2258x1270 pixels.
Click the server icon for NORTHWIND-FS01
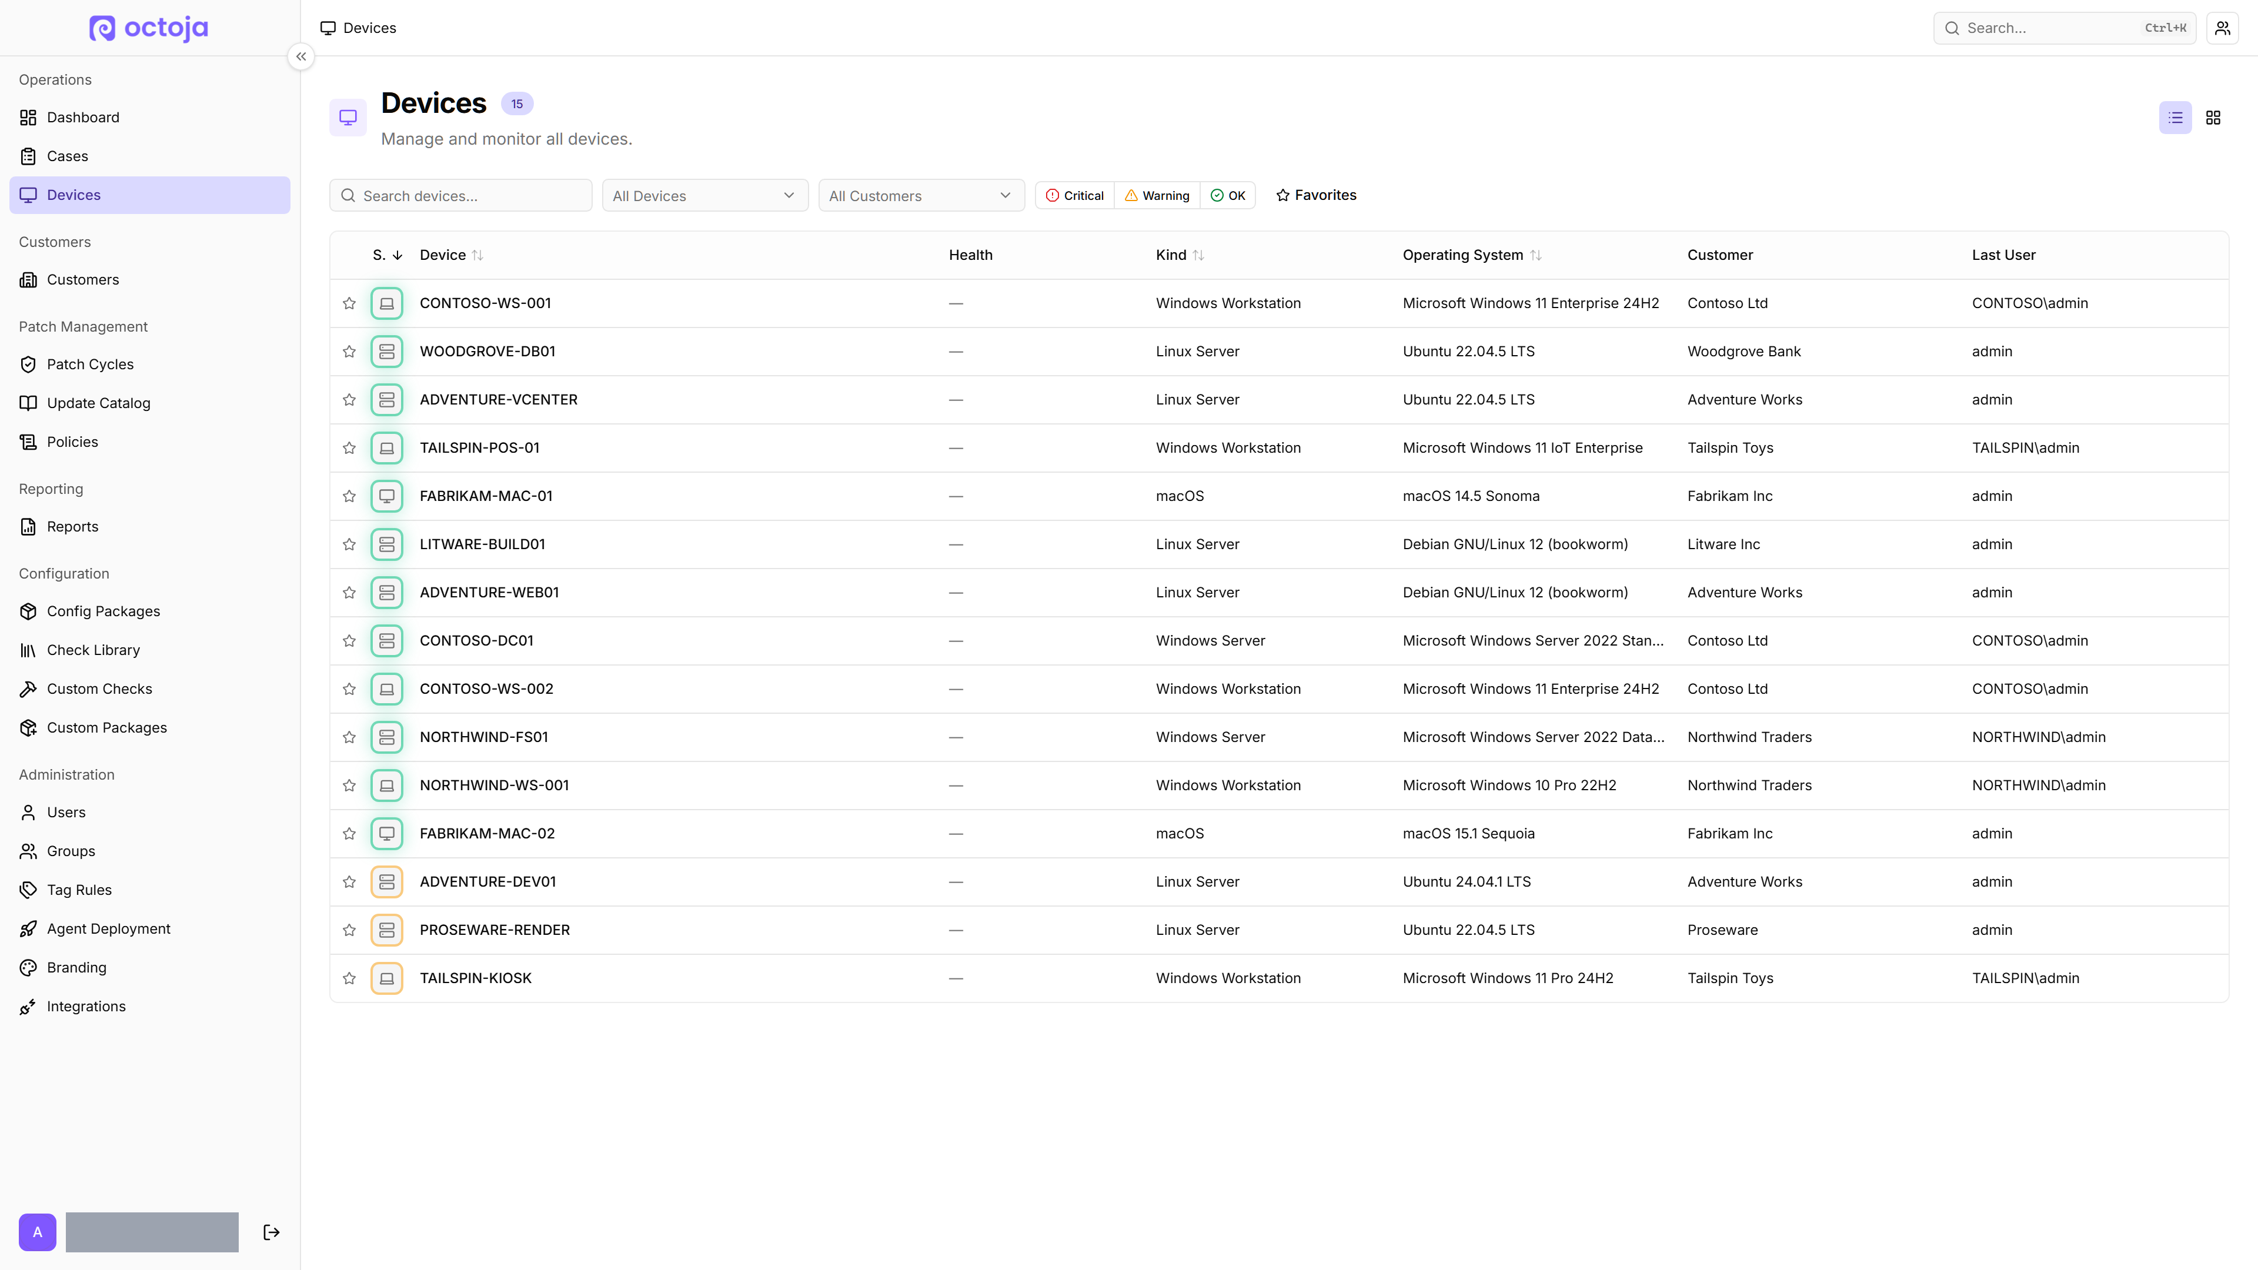386,737
